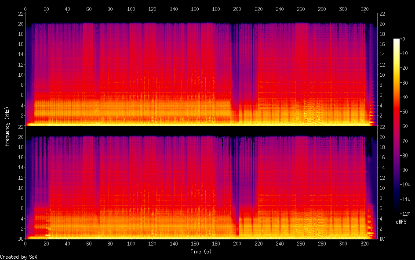The width and height of the screenshot is (415, 260).
Task: Click '160' on the top time axis
Action: [x=195, y=9]
